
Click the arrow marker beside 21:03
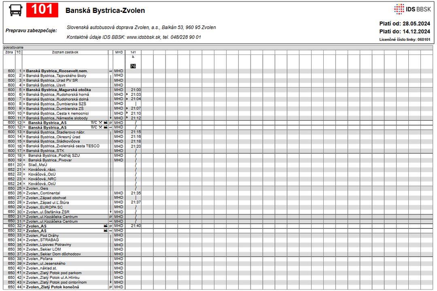[127, 94]
